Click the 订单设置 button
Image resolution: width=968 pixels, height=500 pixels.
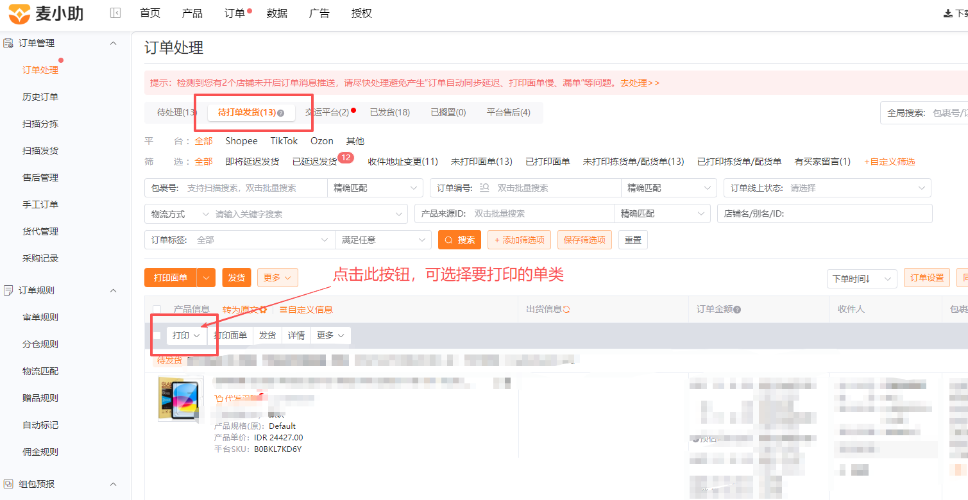pyautogui.click(x=927, y=278)
